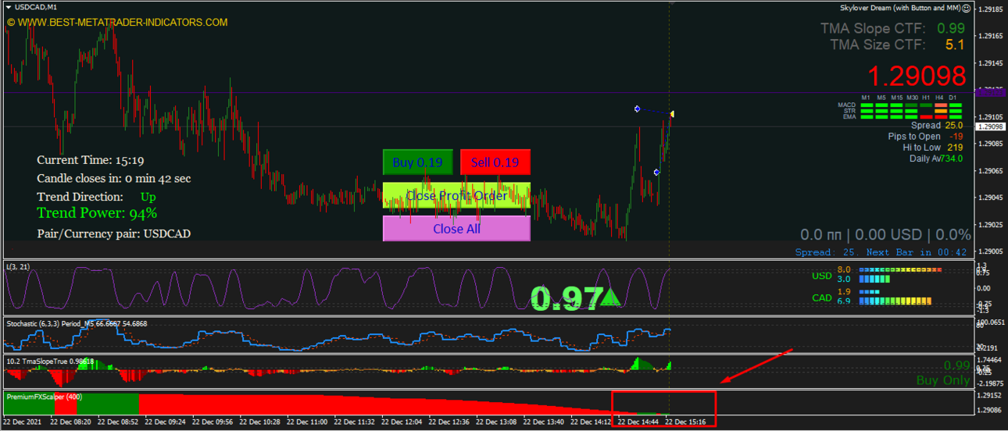The image size is (1008, 431).
Task: Click the Trend Direction: Up text
Action: click(96, 197)
